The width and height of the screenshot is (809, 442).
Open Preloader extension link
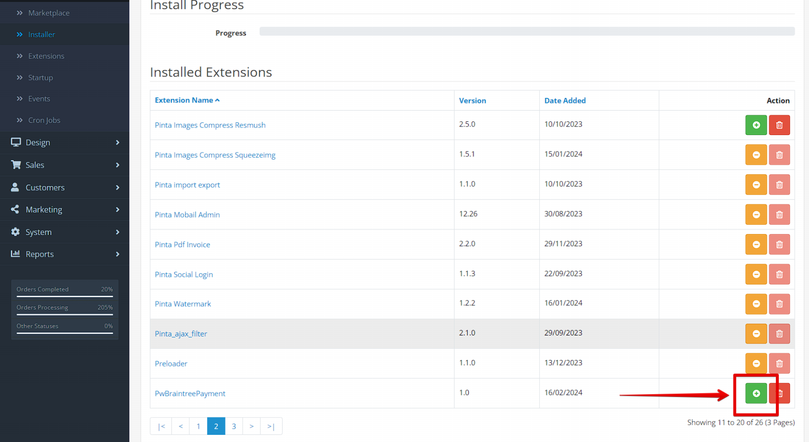pyautogui.click(x=171, y=363)
